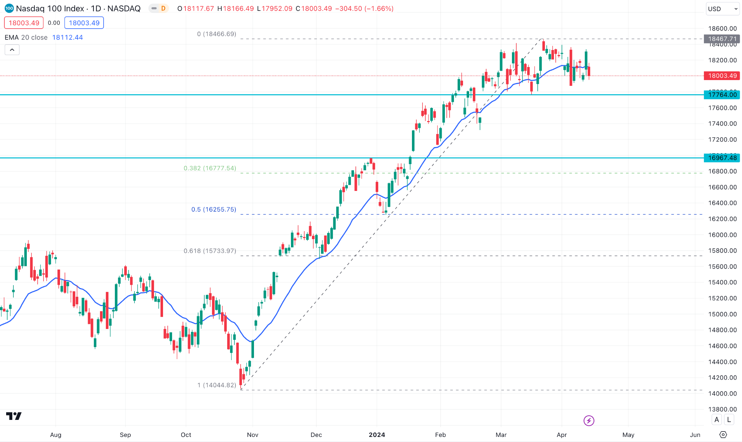742x442 pixels.
Task: Open the USD currency dropdown
Action: (723, 9)
